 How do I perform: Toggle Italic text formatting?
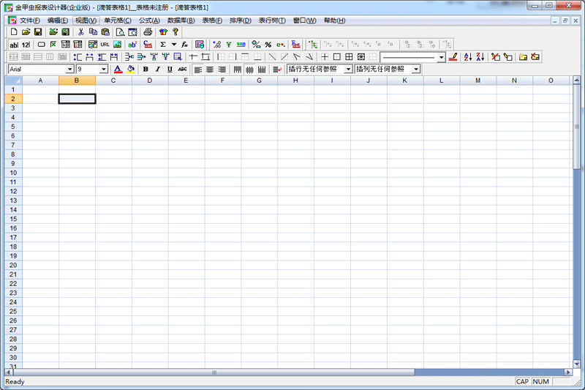point(157,69)
